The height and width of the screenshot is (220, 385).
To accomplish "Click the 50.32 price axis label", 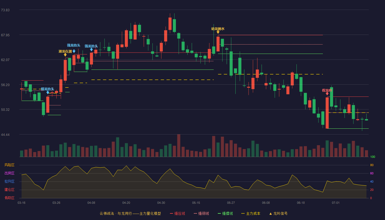I will [x=5, y=110].
